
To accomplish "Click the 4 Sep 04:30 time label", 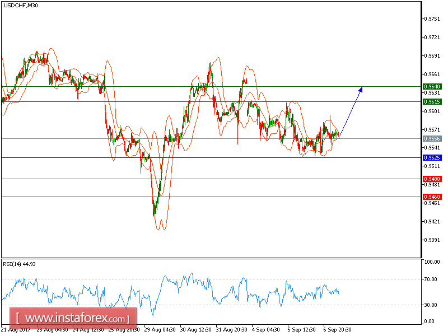I will point(265,329).
